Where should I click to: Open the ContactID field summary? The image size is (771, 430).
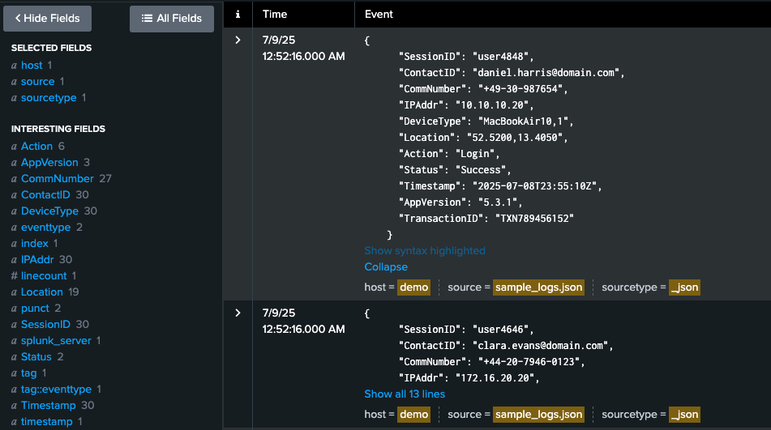point(45,195)
